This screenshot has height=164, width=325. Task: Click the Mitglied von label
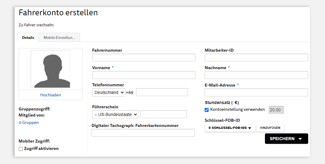coord(32,115)
